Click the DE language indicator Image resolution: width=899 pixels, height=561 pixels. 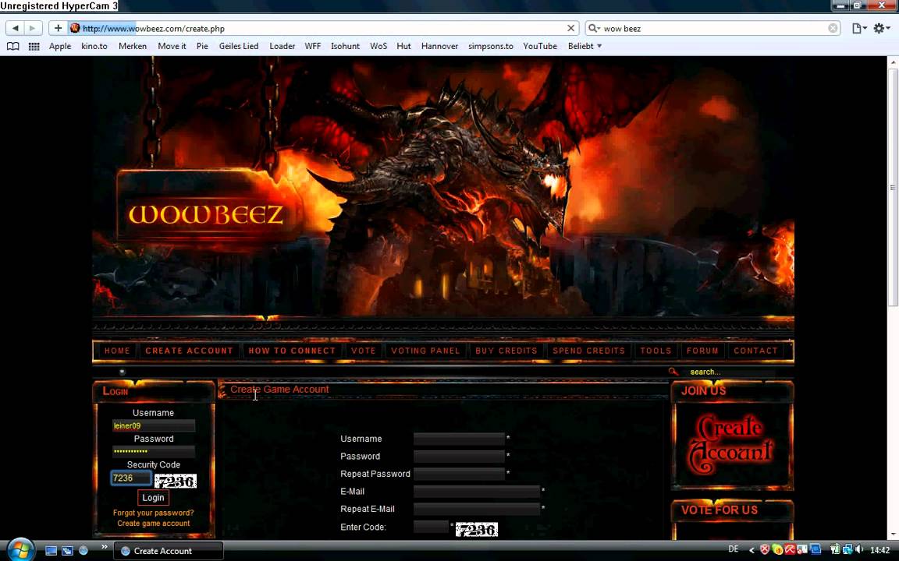click(734, 549)
